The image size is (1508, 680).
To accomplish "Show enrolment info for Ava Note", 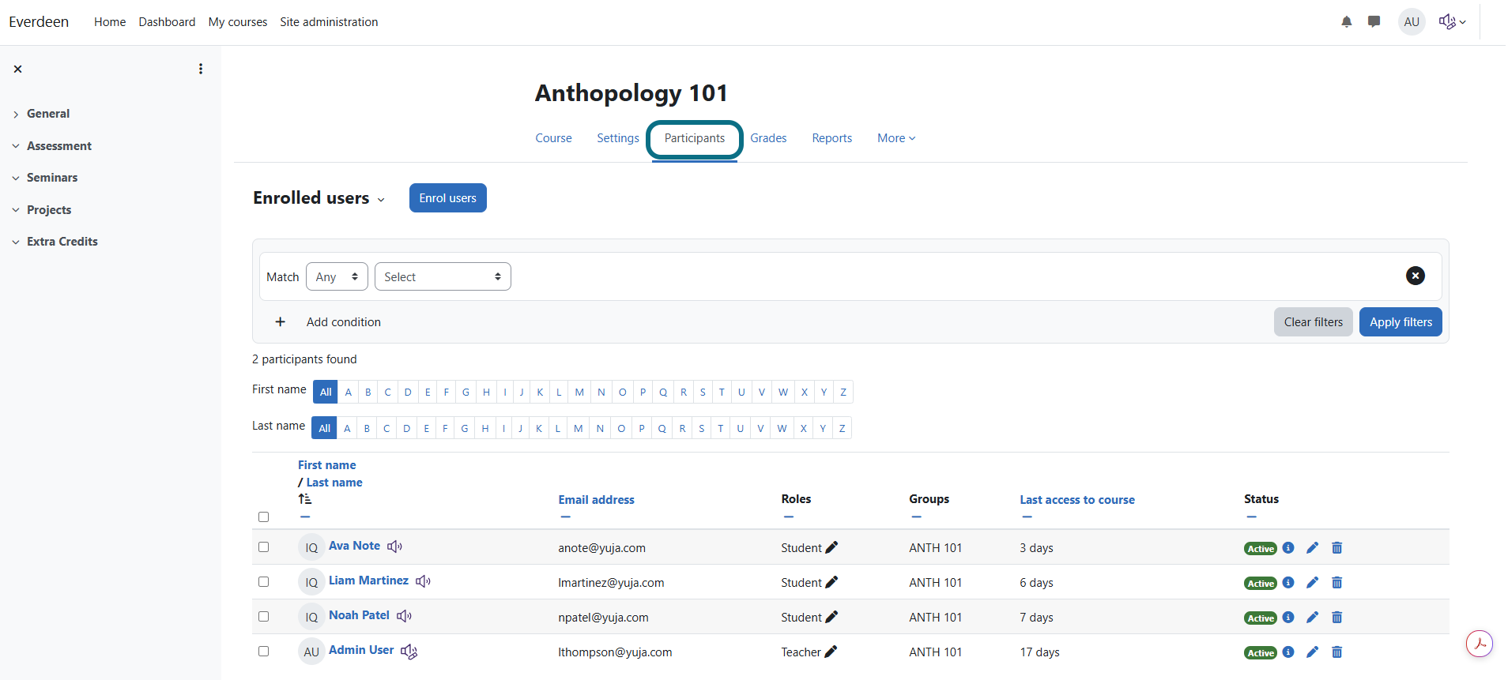I will [x=1288, y=548].
